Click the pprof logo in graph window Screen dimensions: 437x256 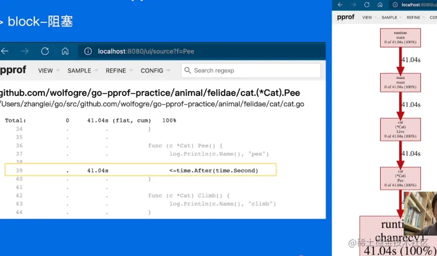tap(346, 17)
